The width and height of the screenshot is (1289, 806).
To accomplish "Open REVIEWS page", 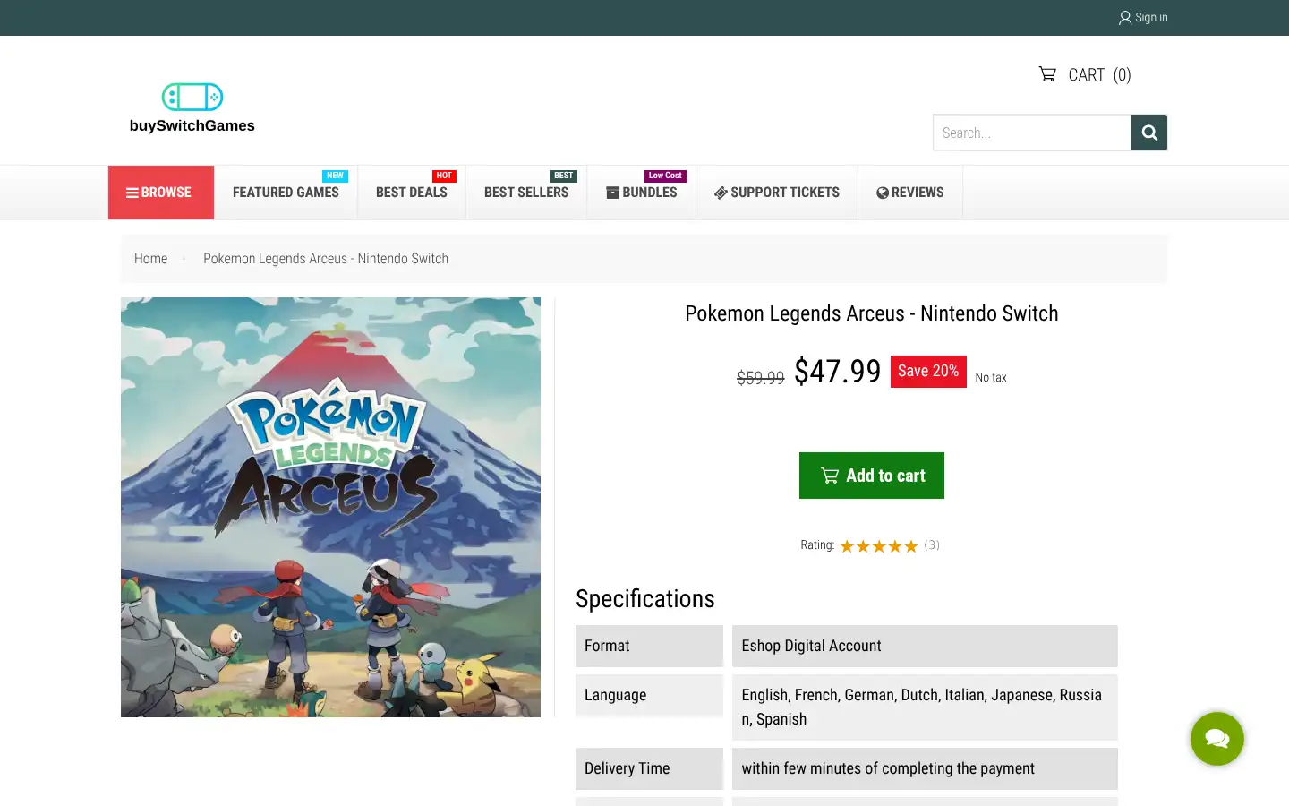I will point(910,193).
